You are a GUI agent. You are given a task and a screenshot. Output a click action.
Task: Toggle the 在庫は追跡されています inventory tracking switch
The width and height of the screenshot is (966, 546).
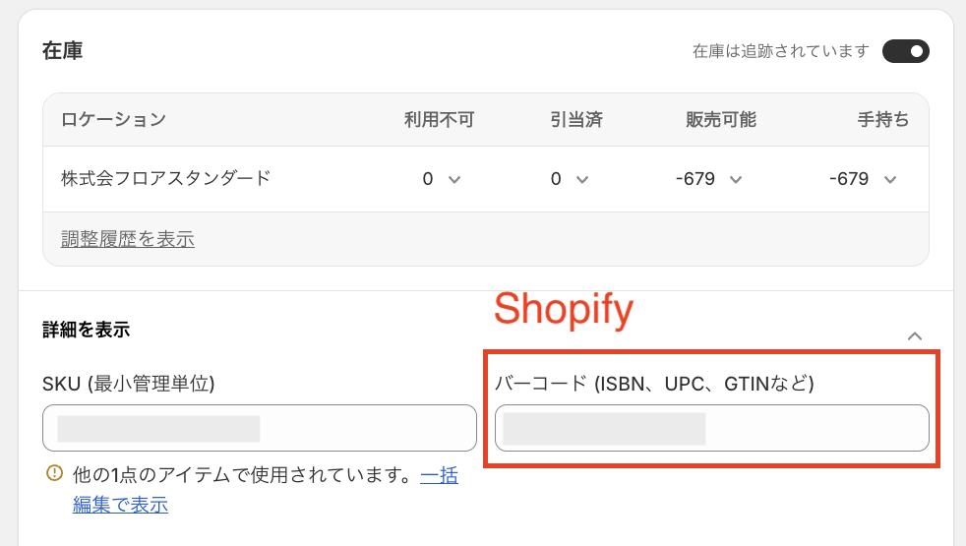click(905, 51)
